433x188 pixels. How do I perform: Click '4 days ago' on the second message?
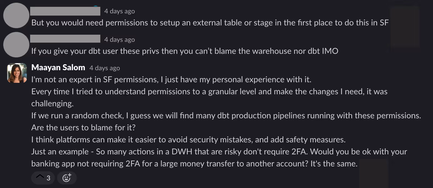pyautogui.click(x=119, y=39)
